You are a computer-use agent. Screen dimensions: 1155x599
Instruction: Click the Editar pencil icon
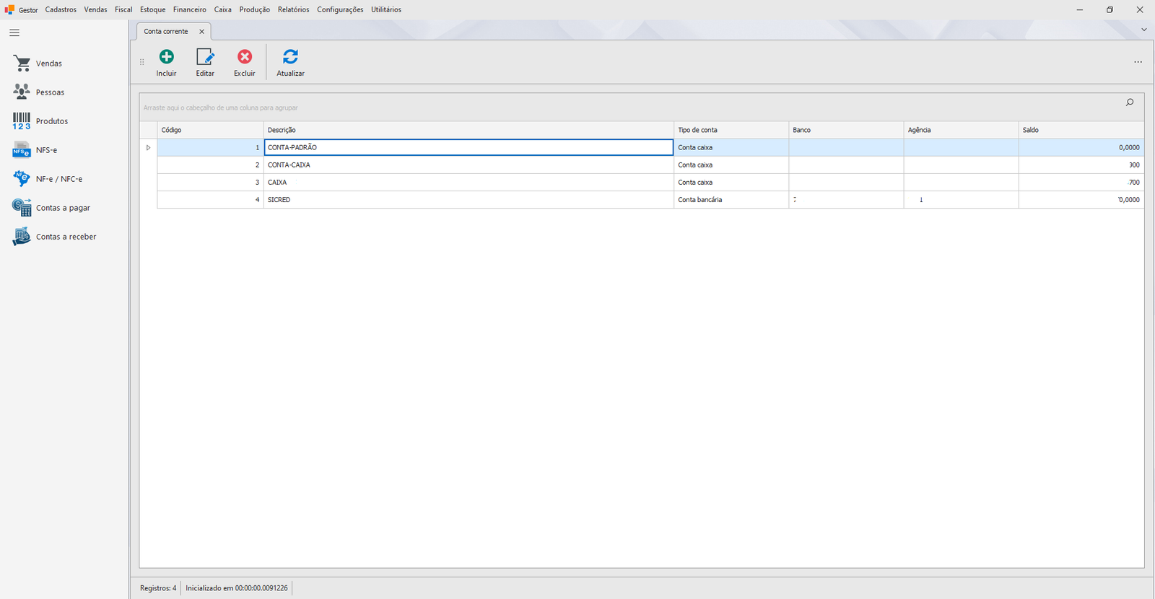coord(205,56)
